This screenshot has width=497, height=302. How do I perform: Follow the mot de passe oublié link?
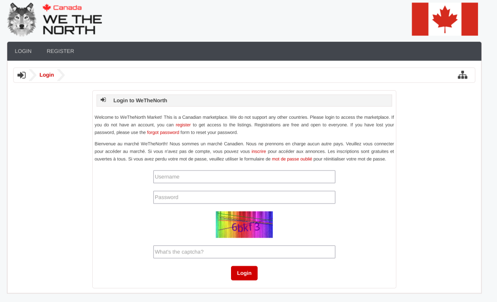[292, 159]
